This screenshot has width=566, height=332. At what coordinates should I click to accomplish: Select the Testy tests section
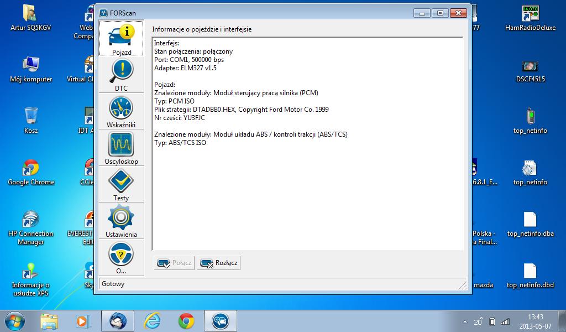pyautogui.click(x=121, y=184)
